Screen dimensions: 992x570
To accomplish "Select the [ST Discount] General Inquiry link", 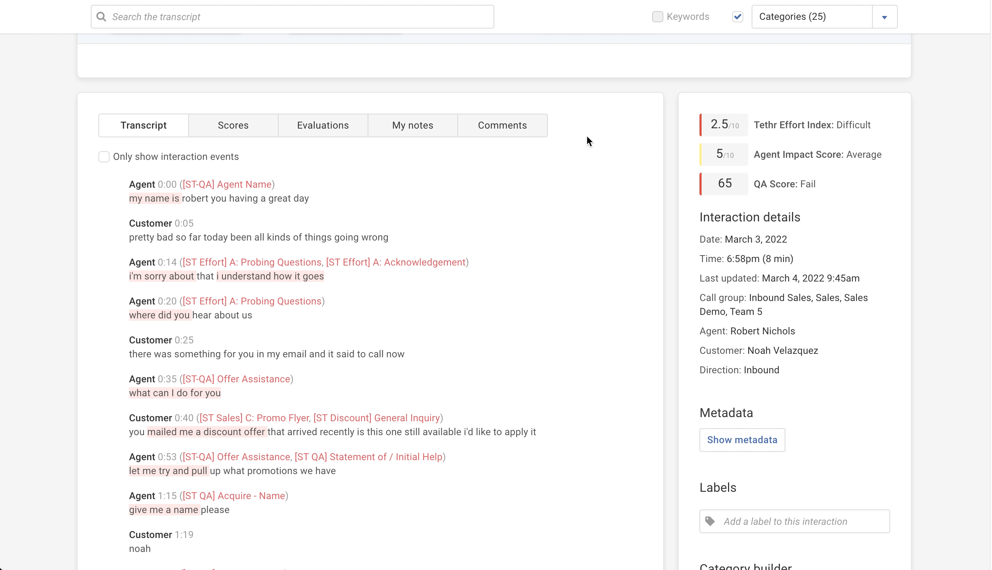I will pos(376,418).
